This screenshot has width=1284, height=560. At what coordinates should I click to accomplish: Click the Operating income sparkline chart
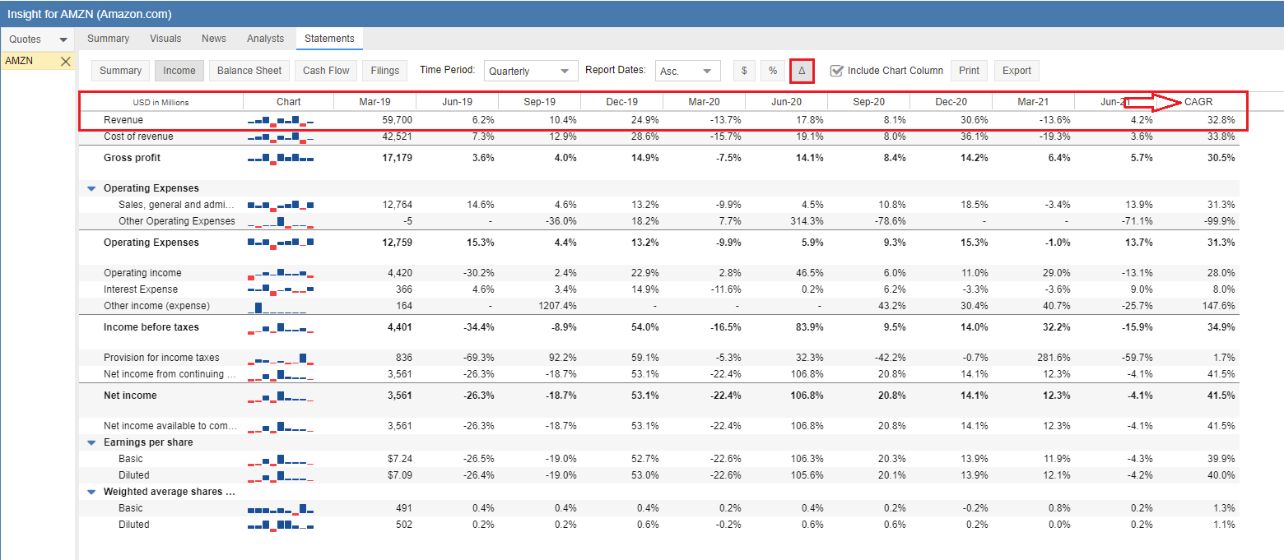(x=281, y=273)
